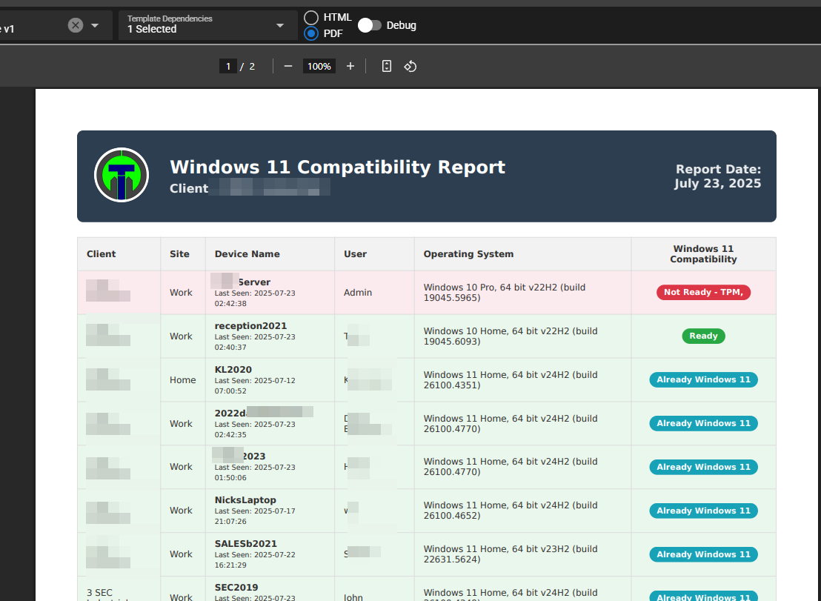Rotate the PDF counterclockwise

tap(410, 67)
